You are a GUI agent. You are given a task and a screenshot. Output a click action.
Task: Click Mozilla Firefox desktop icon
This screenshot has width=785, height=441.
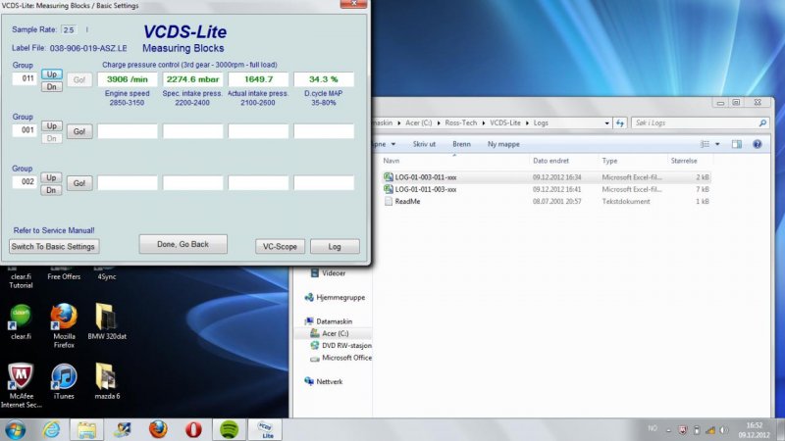click(x=64, y=325)
